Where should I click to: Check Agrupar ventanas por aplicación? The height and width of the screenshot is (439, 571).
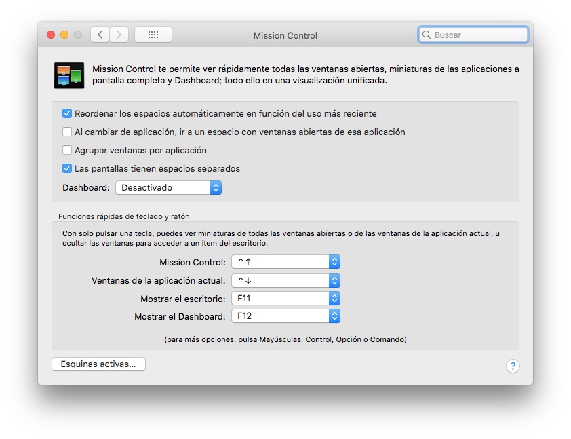[x=67, y=150]
